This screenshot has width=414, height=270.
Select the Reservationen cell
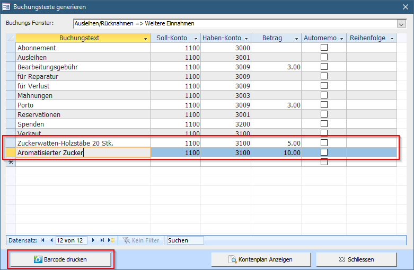pos(83,114)
